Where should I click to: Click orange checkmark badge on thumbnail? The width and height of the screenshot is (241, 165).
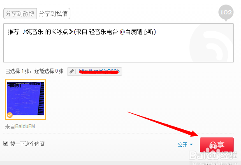10,115
